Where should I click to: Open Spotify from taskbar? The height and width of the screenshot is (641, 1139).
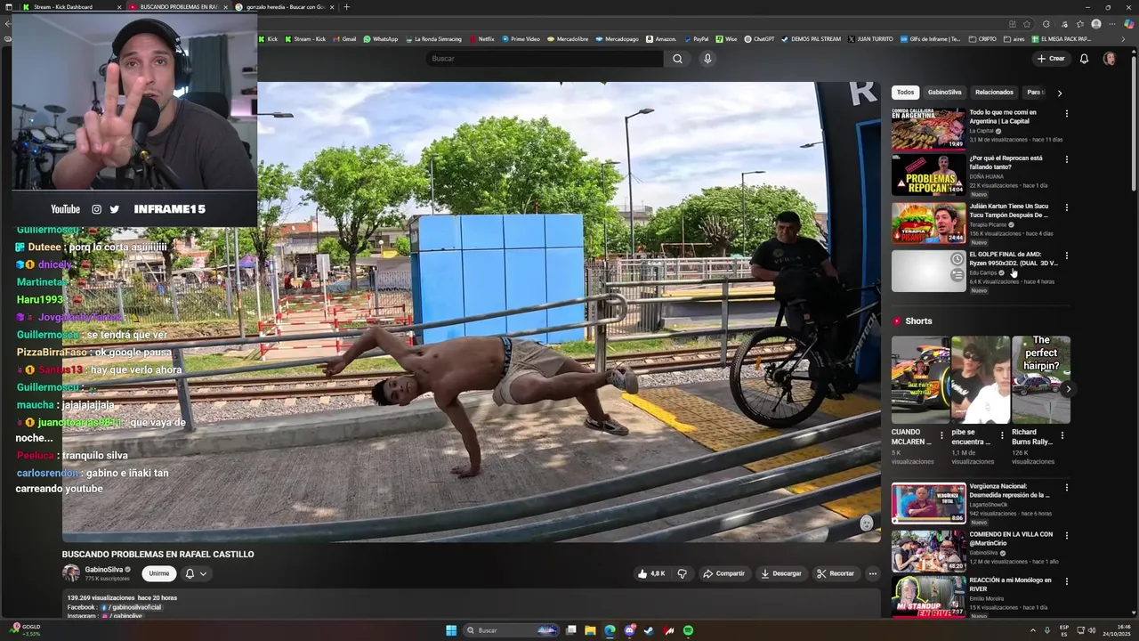coord(688,630)
